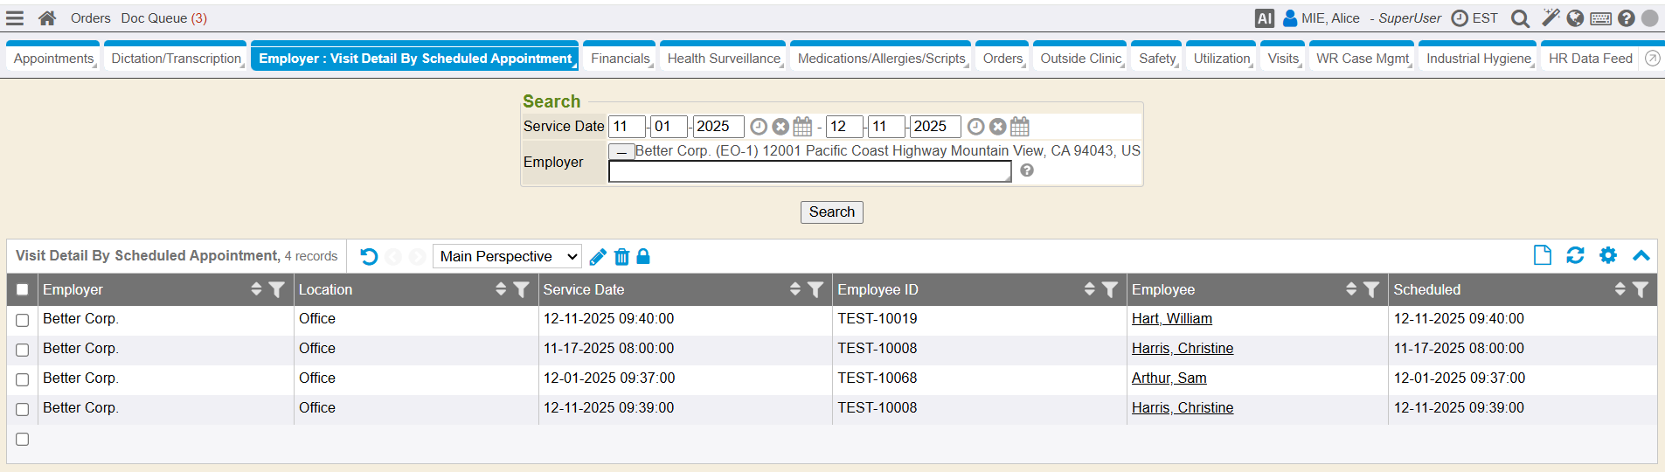Open the Main Perspective dropdown
This screenshot has height=472, width=1665.
[x=507, y=257]
